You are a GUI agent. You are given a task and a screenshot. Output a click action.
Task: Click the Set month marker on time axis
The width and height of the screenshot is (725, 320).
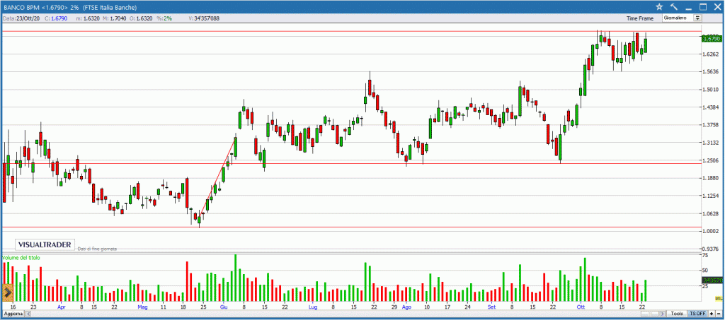click(491, 307)
